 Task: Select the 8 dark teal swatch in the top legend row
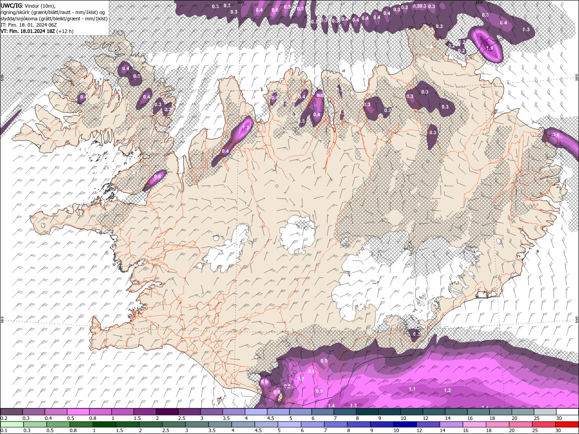(367, 412)
